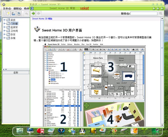Open the iMac computer icon in the dock
This screenshot has height=137, width=168.
pos(30,131)
